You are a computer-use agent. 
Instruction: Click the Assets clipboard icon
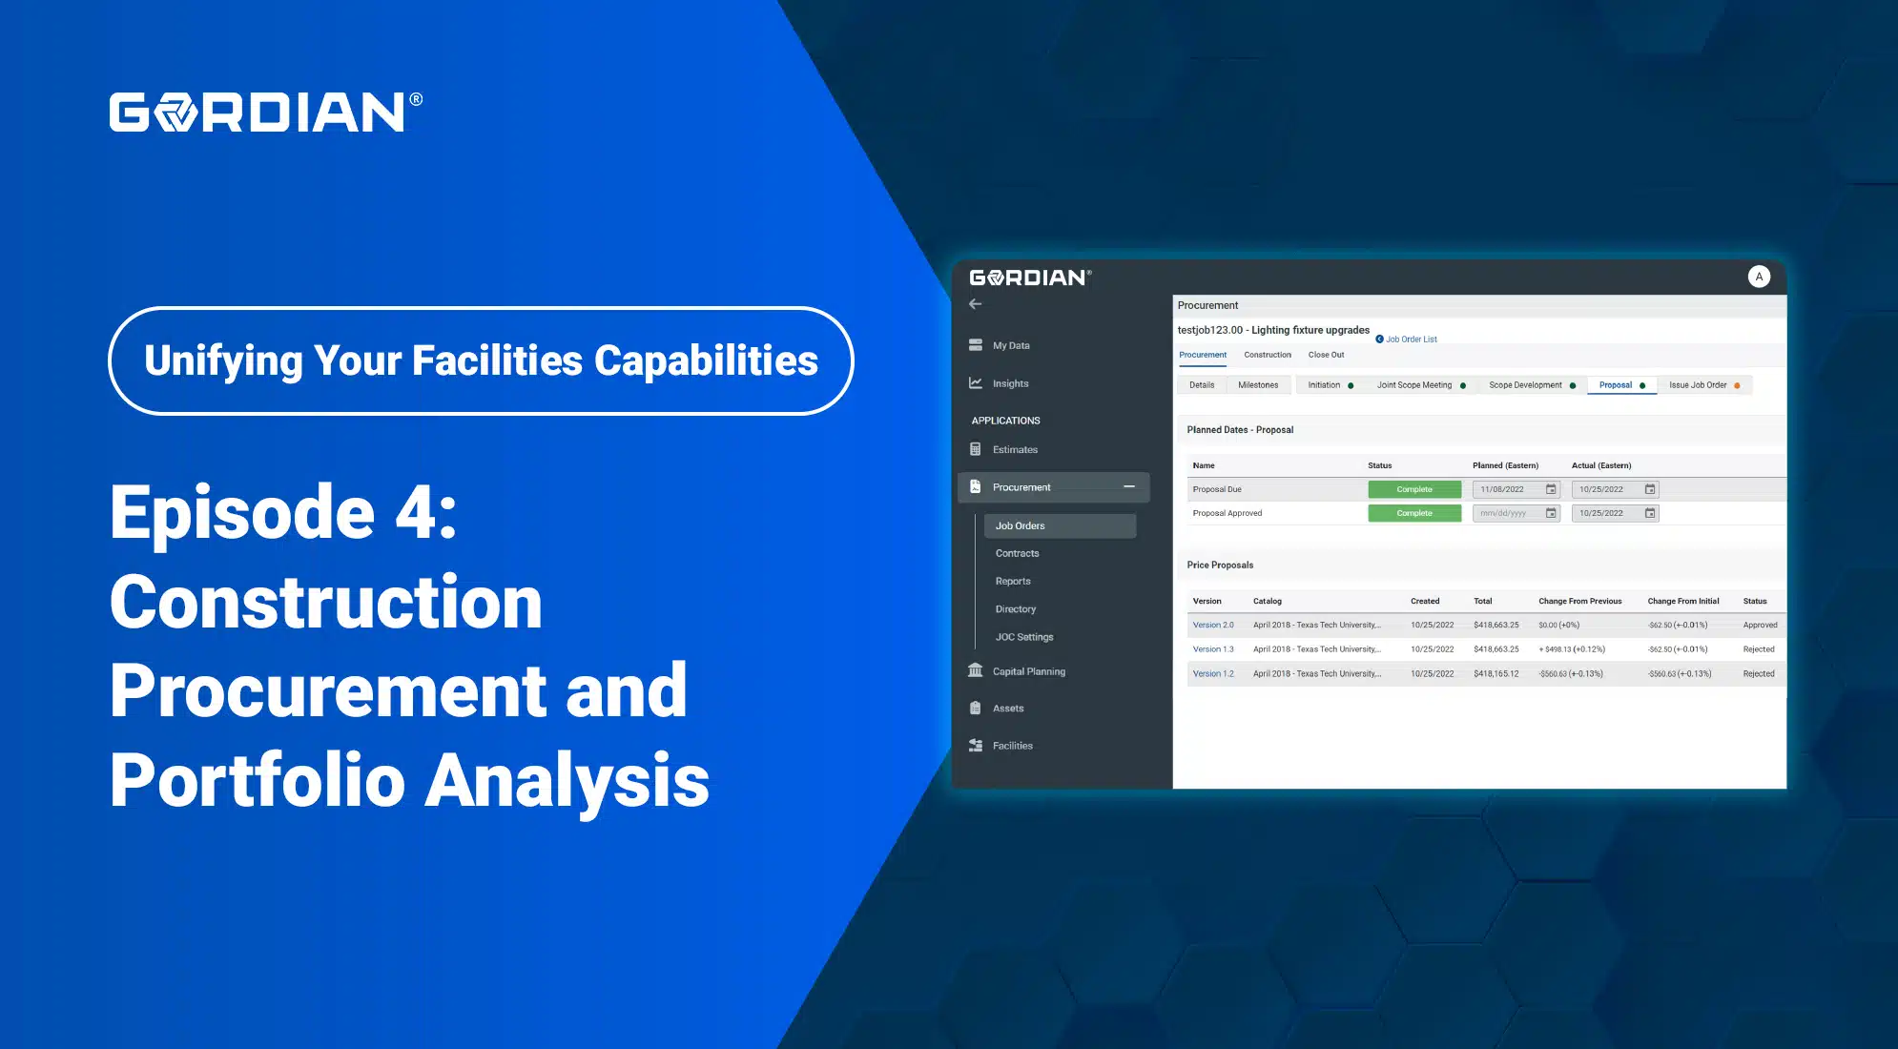tap(975, 708)
